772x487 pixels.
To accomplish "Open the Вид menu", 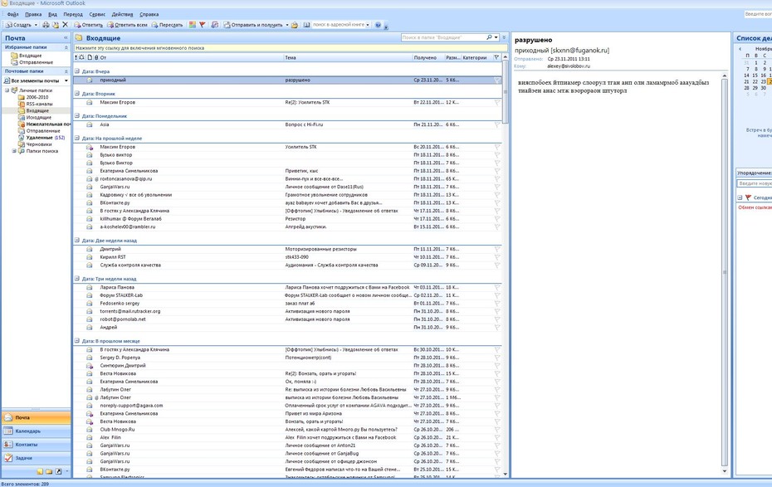I will click(x=52, y=14).
